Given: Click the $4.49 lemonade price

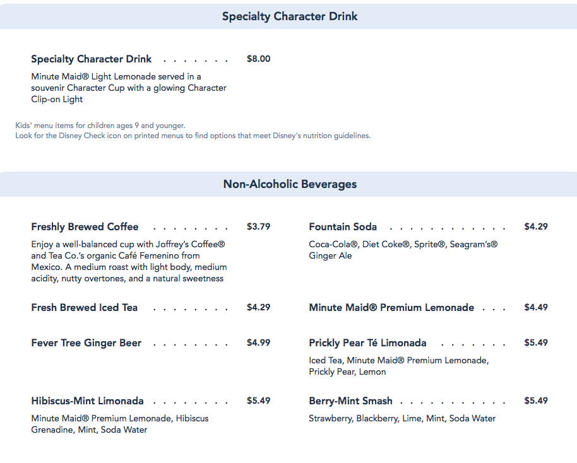Looking at the screenshot, I should (x=536, y=307).
